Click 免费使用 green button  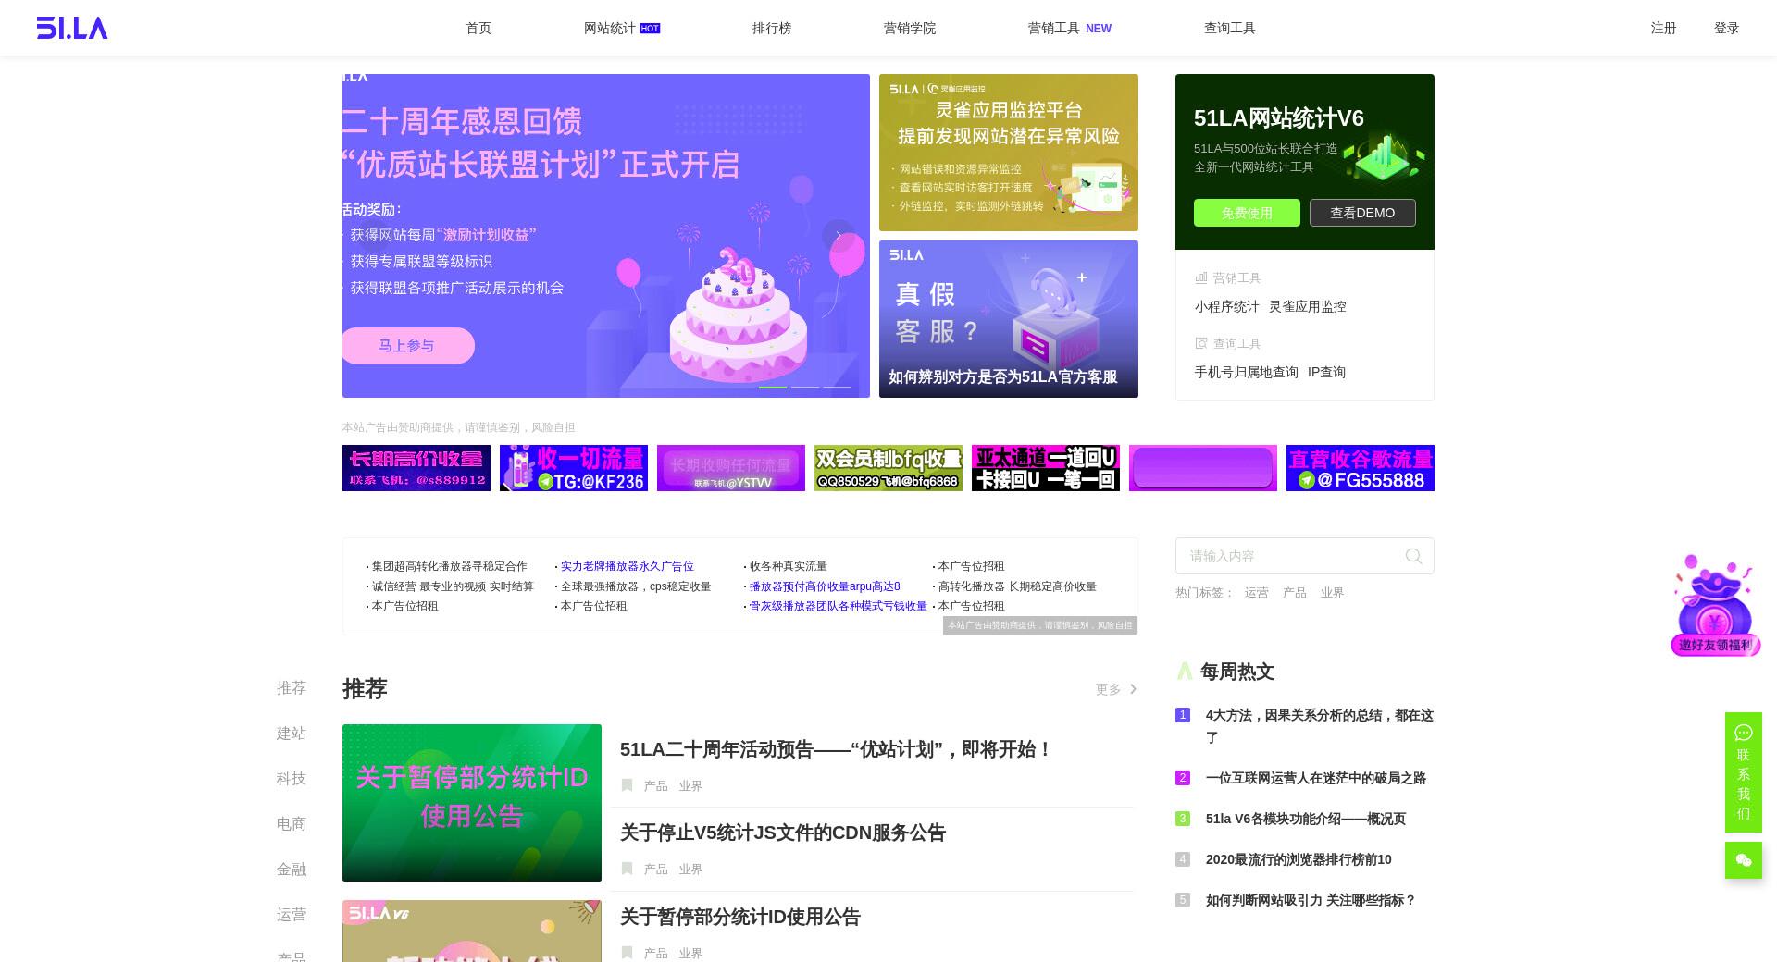(1247, 213)
